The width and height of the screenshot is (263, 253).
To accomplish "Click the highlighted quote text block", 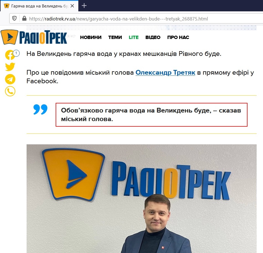I will (151, 114).
